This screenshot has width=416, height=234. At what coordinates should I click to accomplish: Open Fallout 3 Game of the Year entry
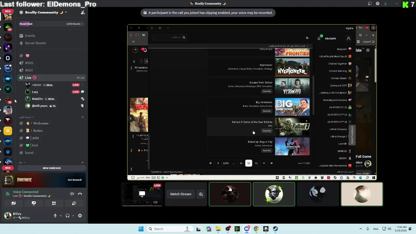coord(259,126)
